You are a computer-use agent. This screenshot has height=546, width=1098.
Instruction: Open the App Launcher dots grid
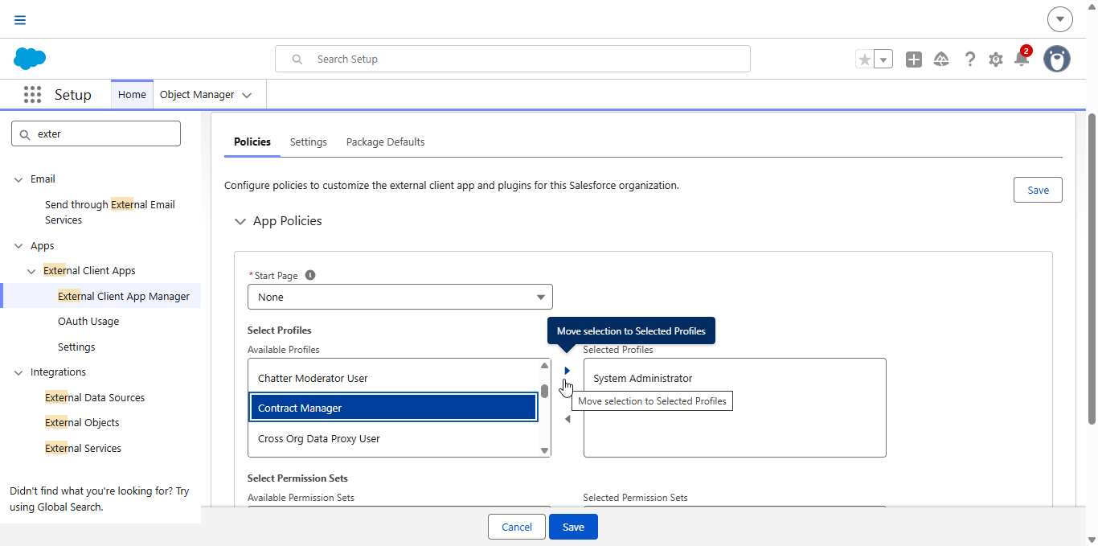point(32,95)
